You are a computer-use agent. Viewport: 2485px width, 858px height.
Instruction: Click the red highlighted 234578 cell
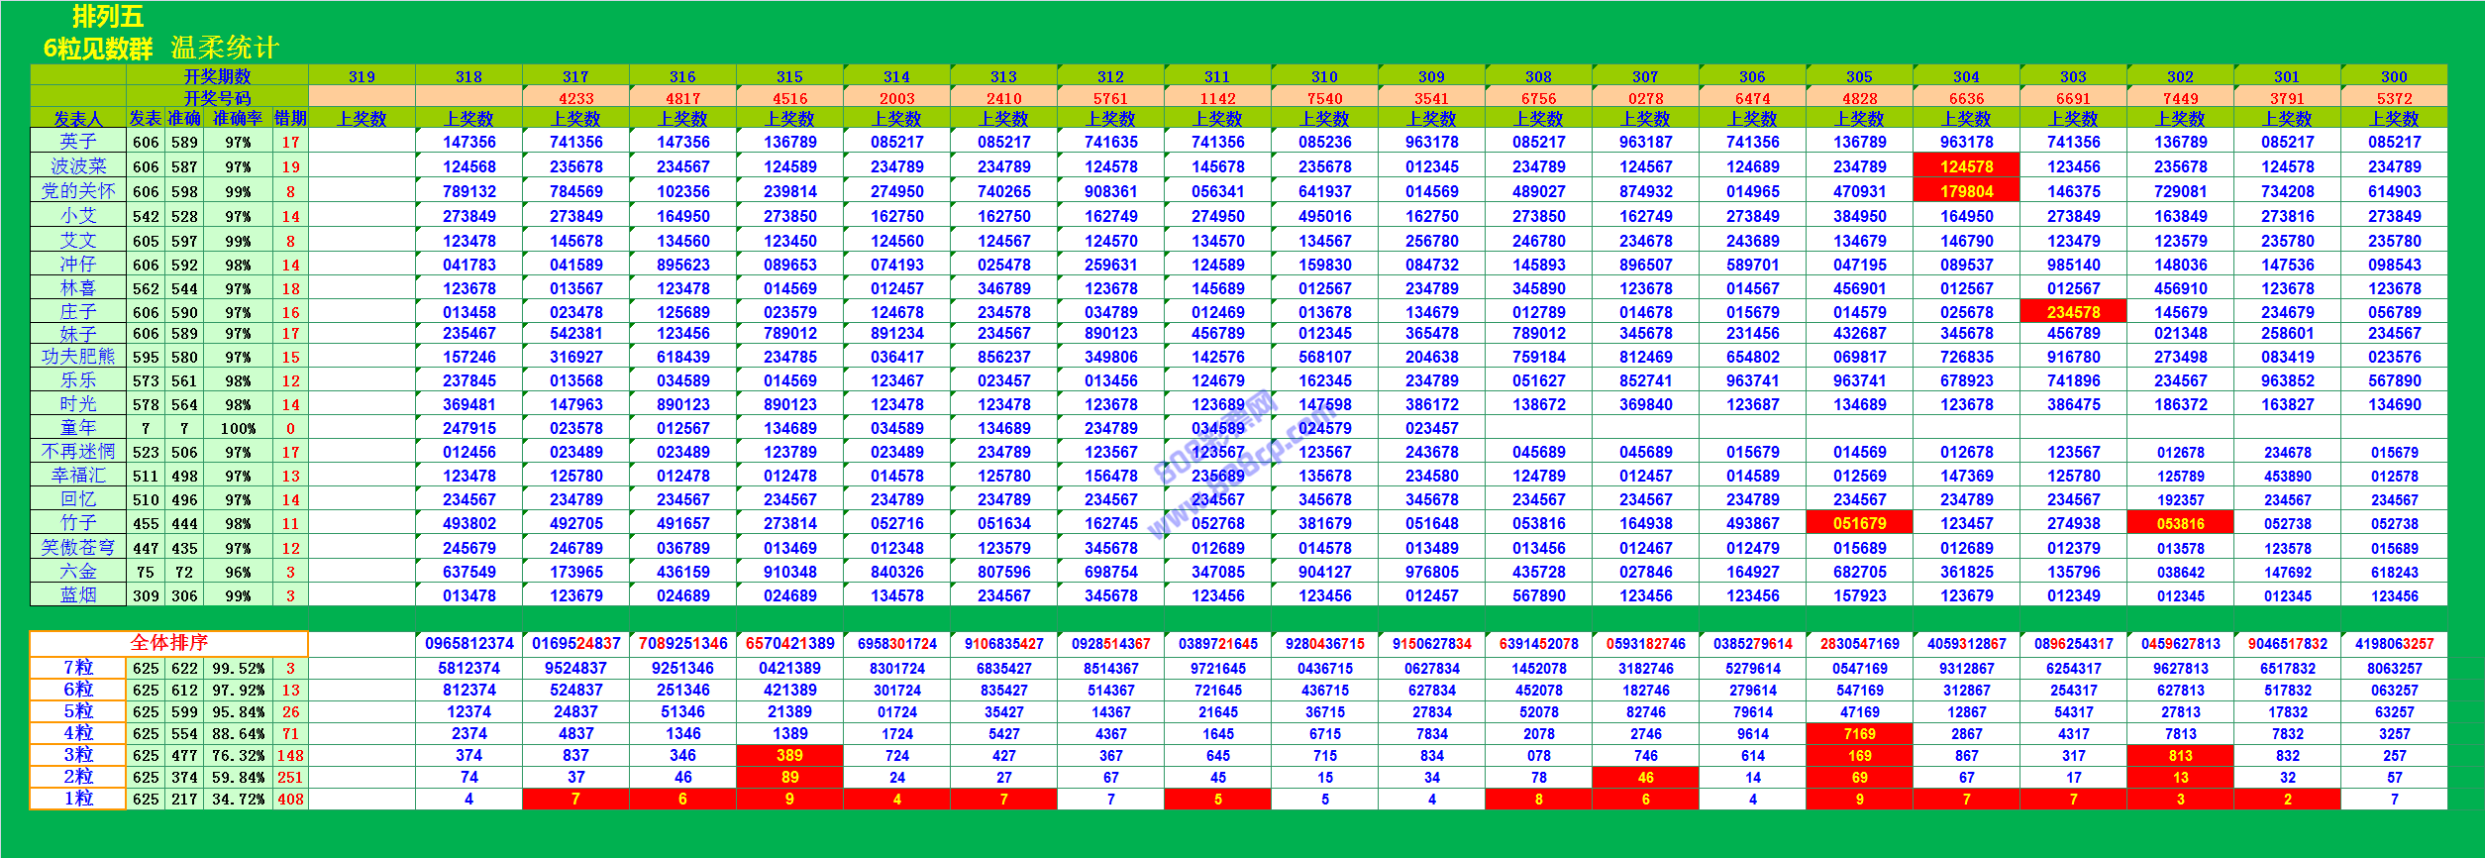[x=2073, y=312]
